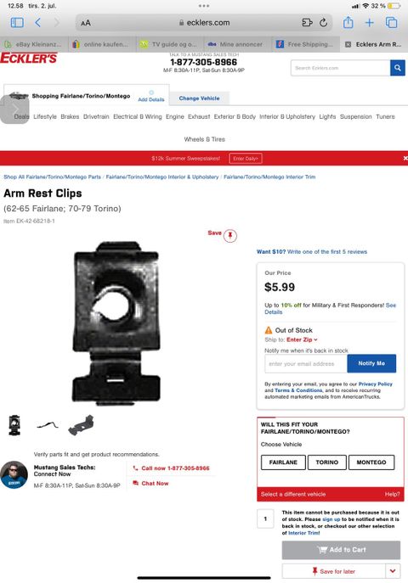Select the third clip thumbnail image

[x=81, y=425]
